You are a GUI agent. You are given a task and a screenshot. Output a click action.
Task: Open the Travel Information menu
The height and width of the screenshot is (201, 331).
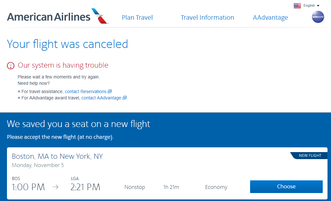coord(207,17)
